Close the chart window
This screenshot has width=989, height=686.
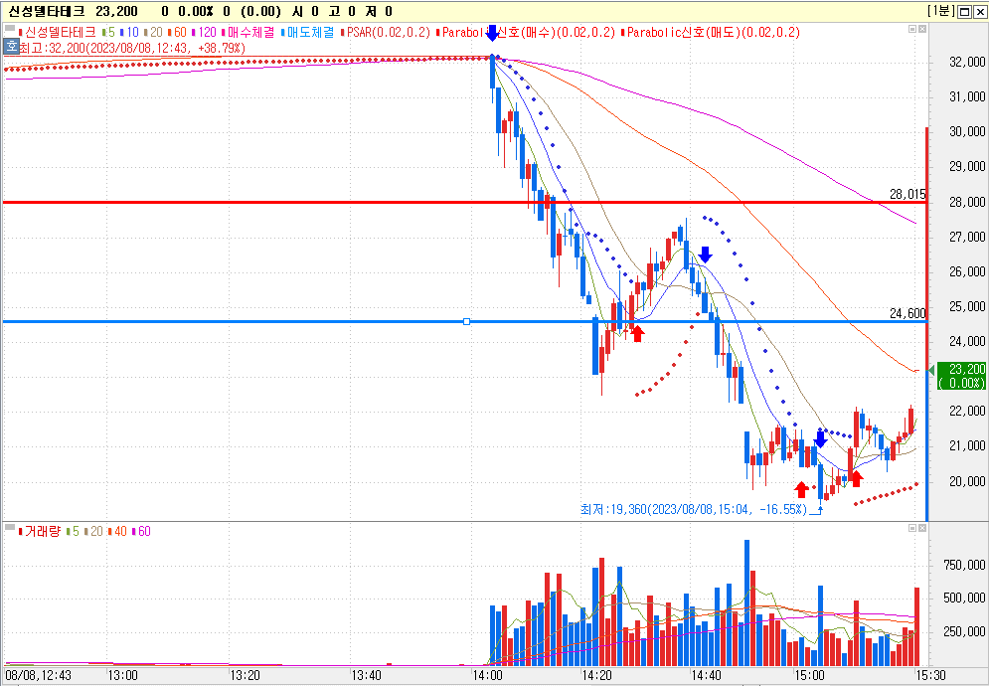point(980,11)
